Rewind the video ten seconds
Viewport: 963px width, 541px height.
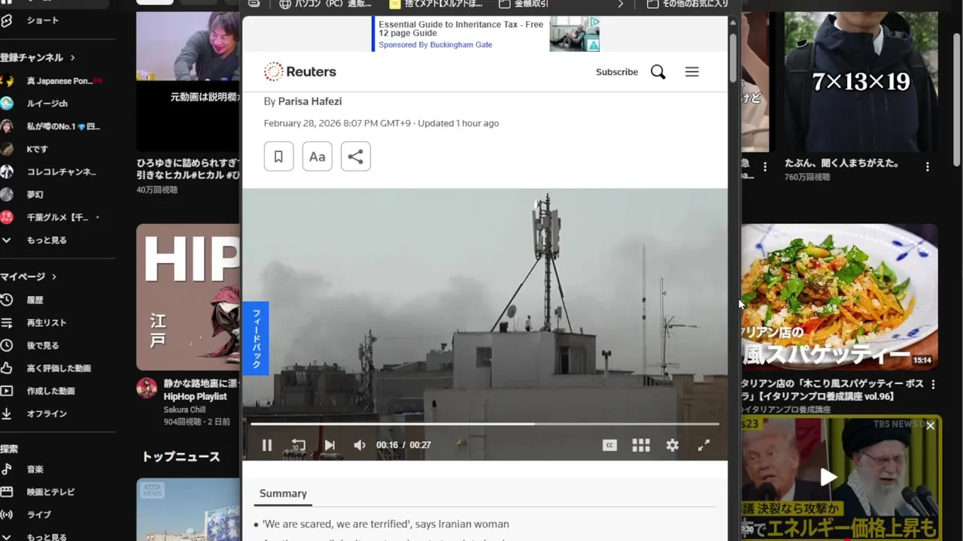click(x=298, y=446)
